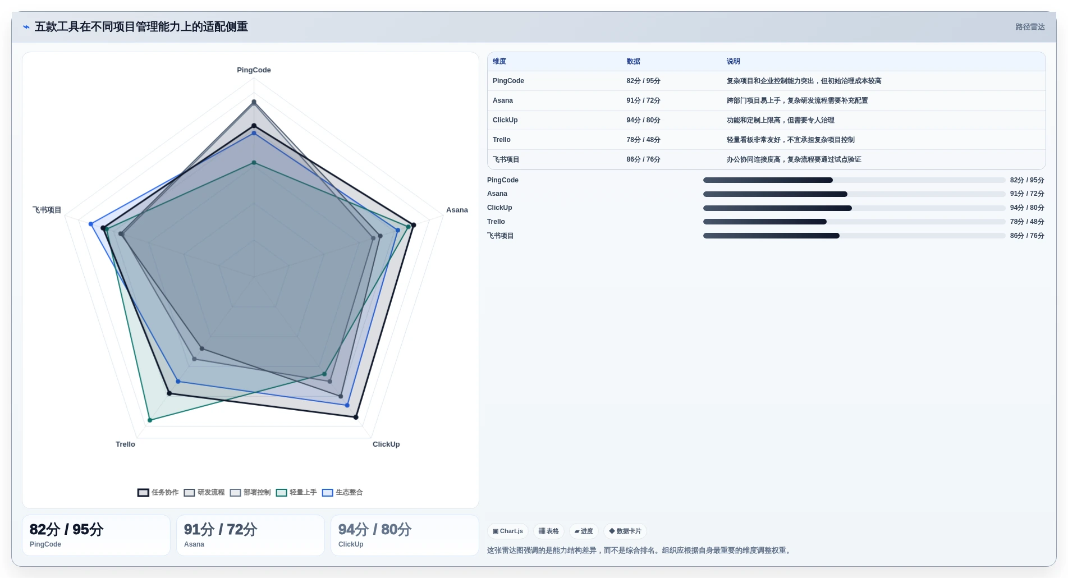Click the 进度 tag chip

(584, 531)
